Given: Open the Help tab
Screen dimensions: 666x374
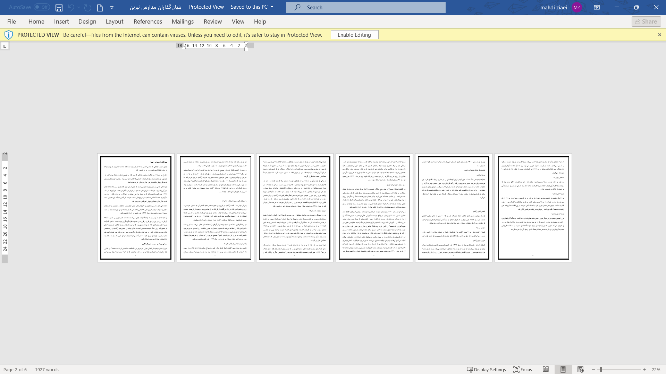Looking at the screenshot, I should [260, 21].
